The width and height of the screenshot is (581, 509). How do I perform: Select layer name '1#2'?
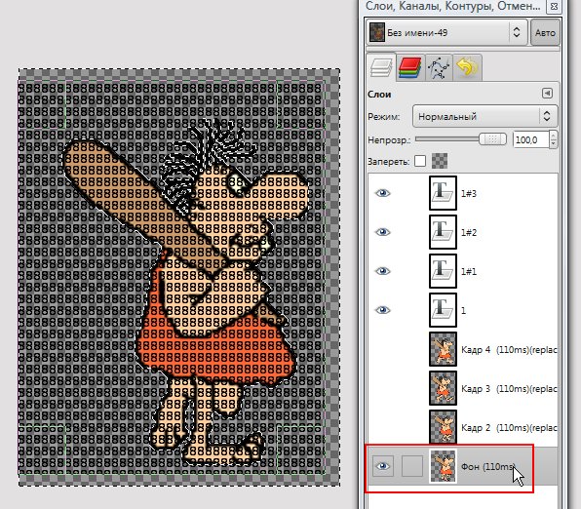tap(469, 232)
